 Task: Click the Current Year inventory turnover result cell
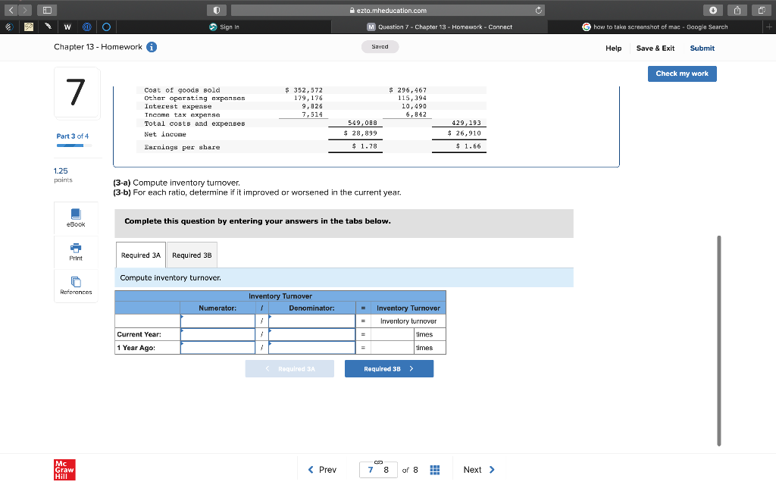(393, 334)
